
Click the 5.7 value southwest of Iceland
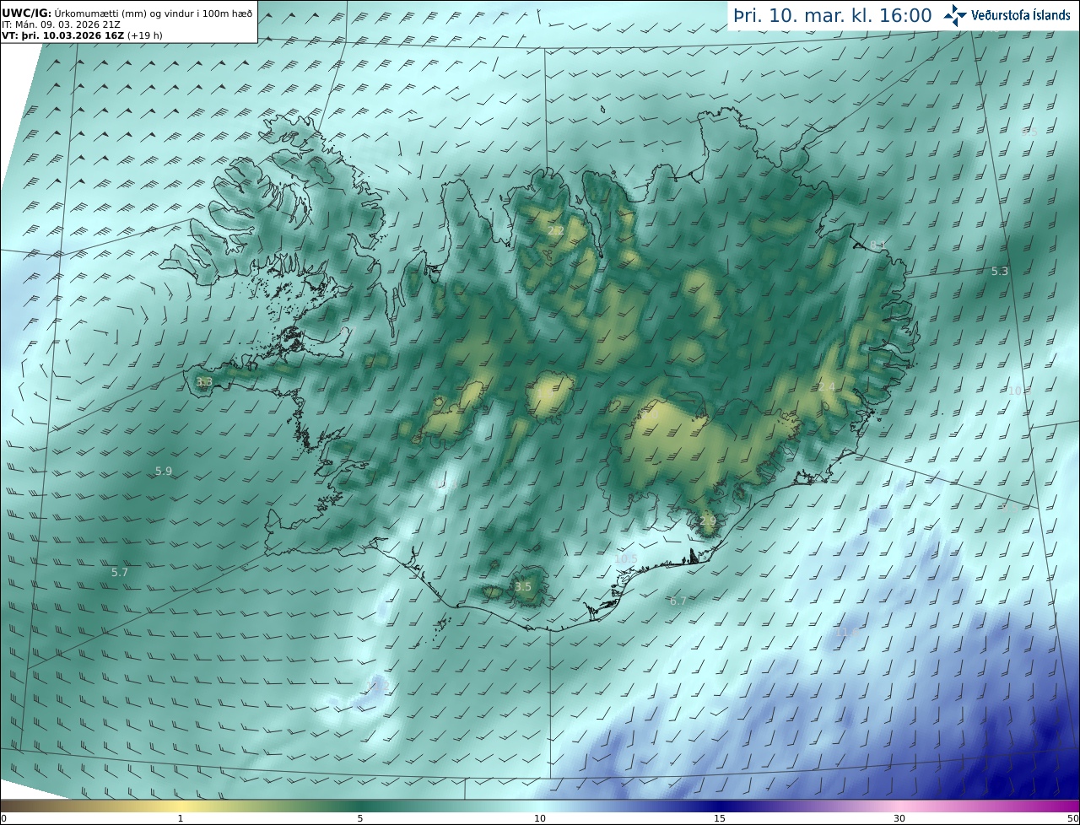[x=120, y=572]
